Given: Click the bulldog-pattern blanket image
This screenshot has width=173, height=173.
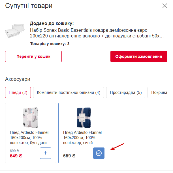Looking at the screenshot, I should point(31,117).
